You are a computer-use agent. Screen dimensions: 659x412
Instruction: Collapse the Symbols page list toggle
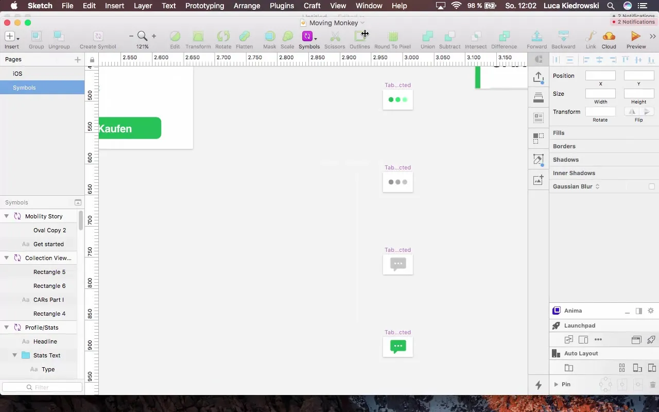(x=78, y=202)
